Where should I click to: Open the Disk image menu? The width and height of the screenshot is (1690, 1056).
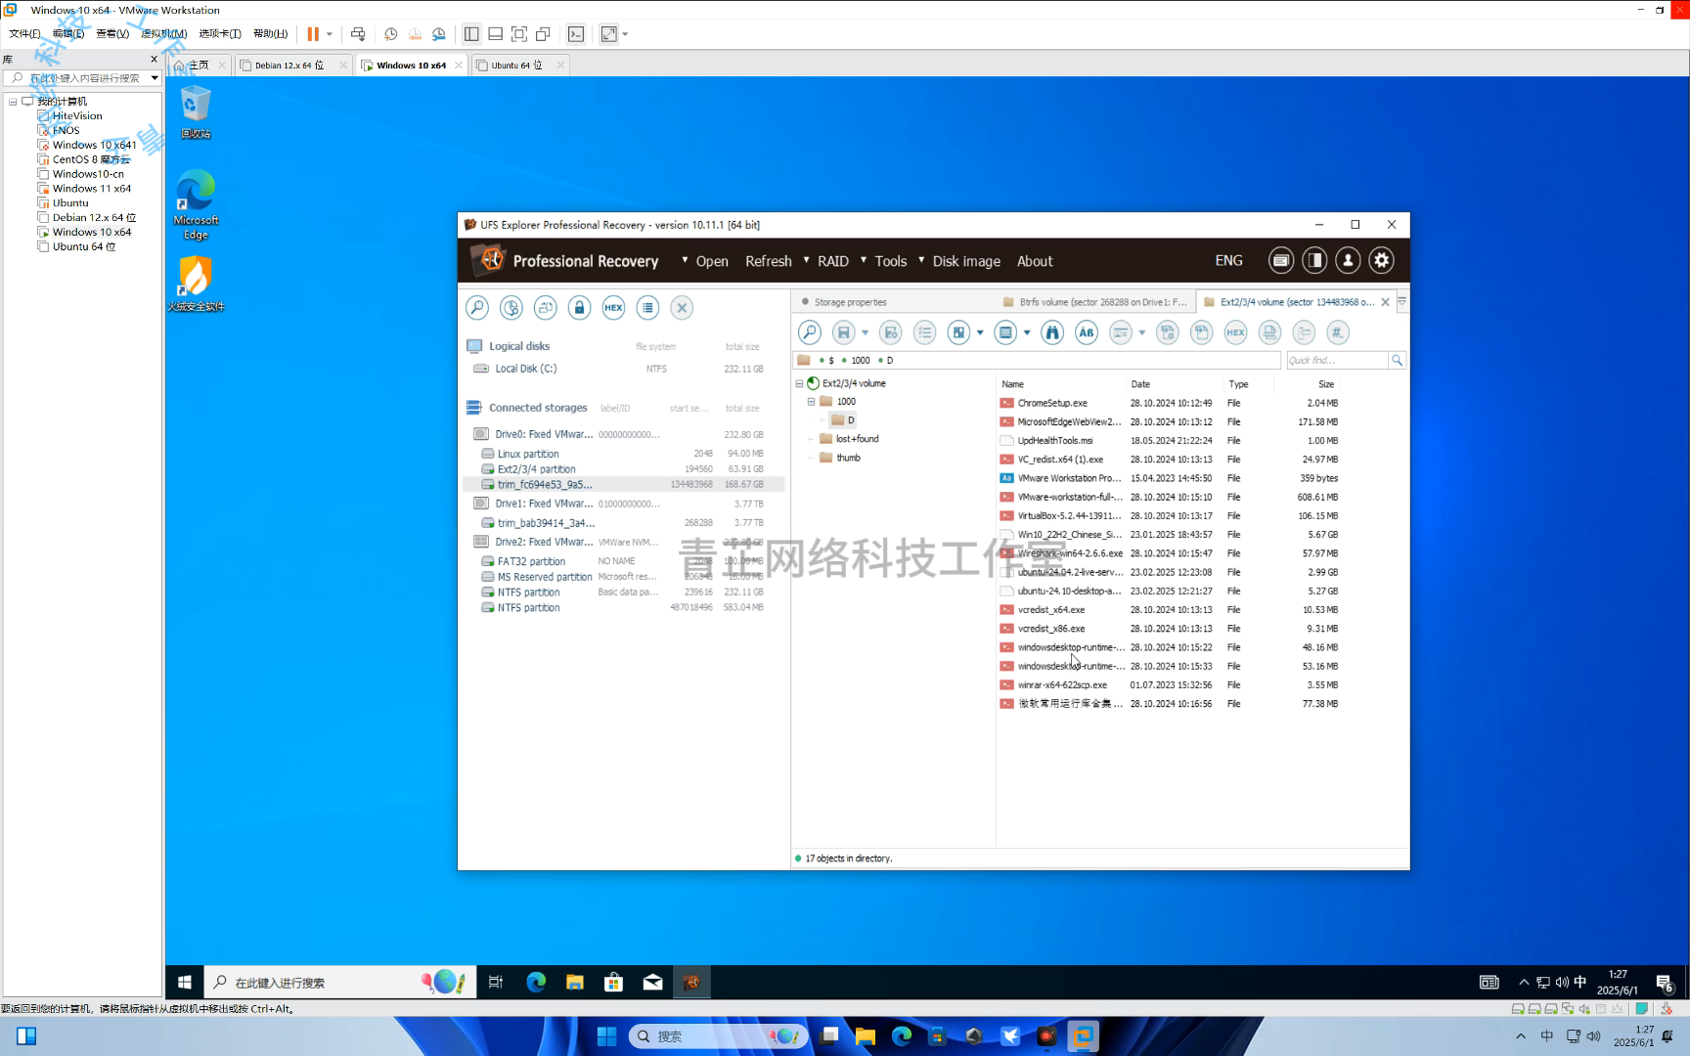coord(966,261)
